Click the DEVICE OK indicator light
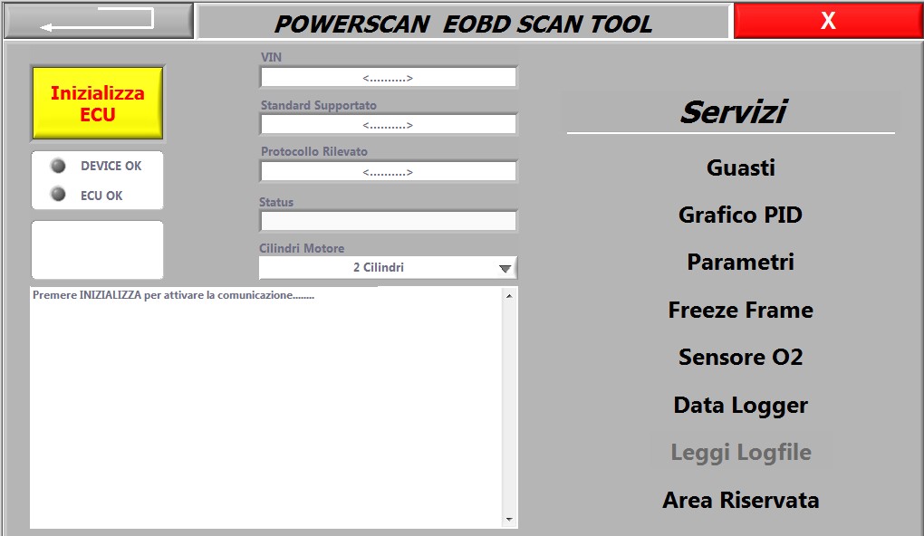 pyautogui.click(x=59, y=166)
